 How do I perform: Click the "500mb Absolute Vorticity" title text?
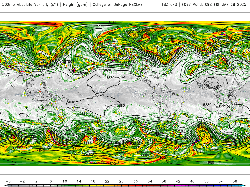tap(26, 5)
